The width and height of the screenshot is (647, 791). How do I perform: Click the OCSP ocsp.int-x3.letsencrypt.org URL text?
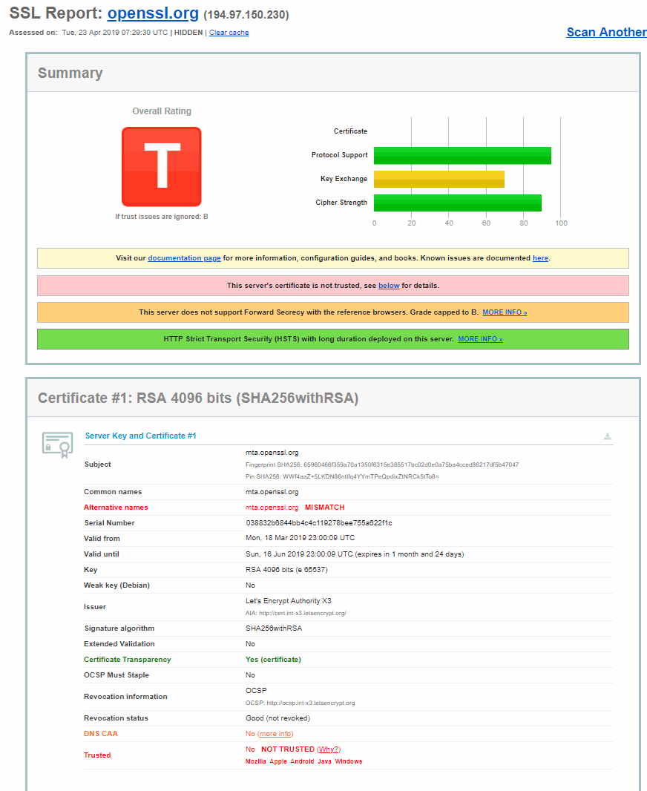(x=311, y=703)
